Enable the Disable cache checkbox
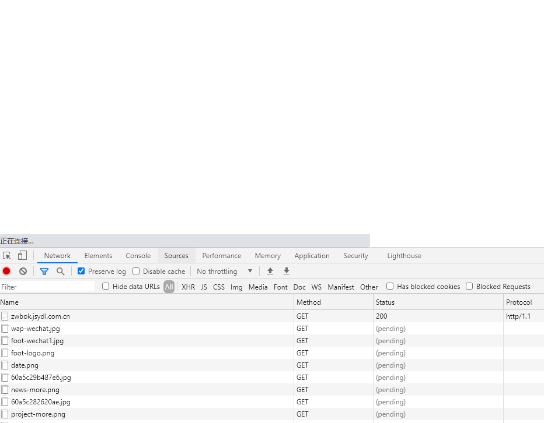This screenshot has width=544, height=423. (x=136, y=272)
